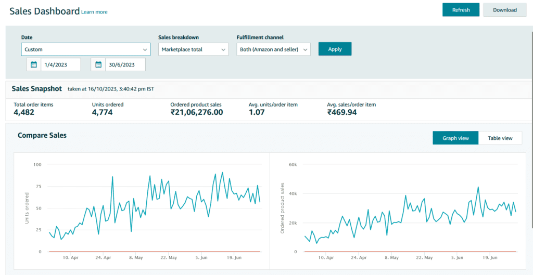This screenshot has height=275, width=533.
Task: Expand the Date Custom dropdown
Action: click(86, 49)
